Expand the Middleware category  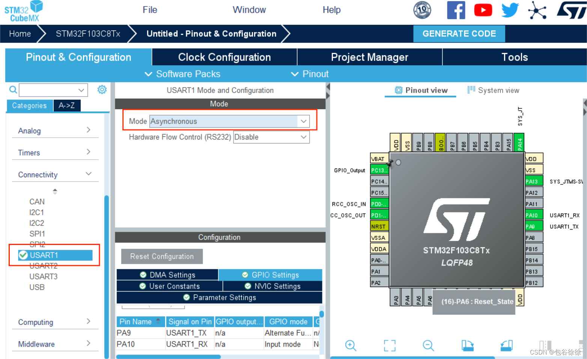click(55, 344)
